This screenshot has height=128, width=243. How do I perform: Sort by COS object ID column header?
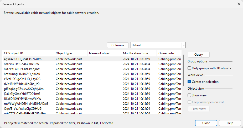tap(28, 53)
